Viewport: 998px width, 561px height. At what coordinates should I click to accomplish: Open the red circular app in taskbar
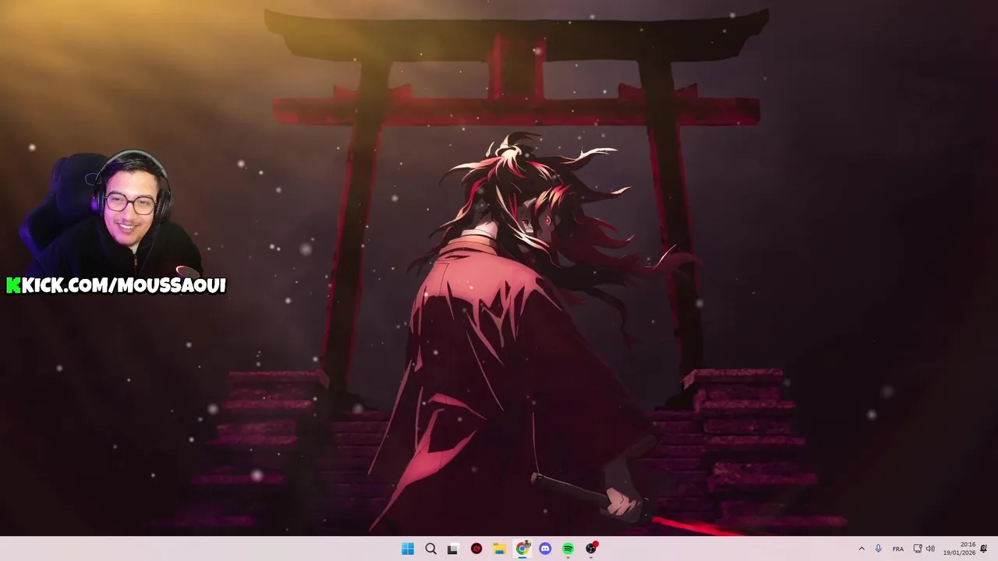click(476, 549)
